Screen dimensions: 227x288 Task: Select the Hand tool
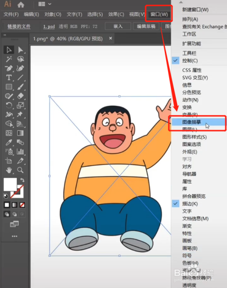9,170
